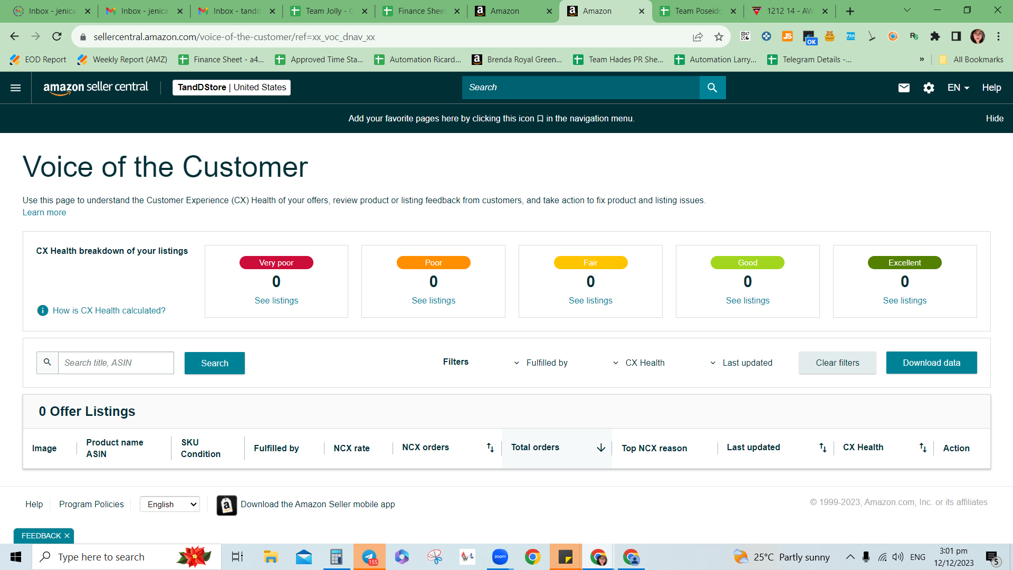Reload the page with refresh button
1013x570 pixels.
click(x=57, y=36)
